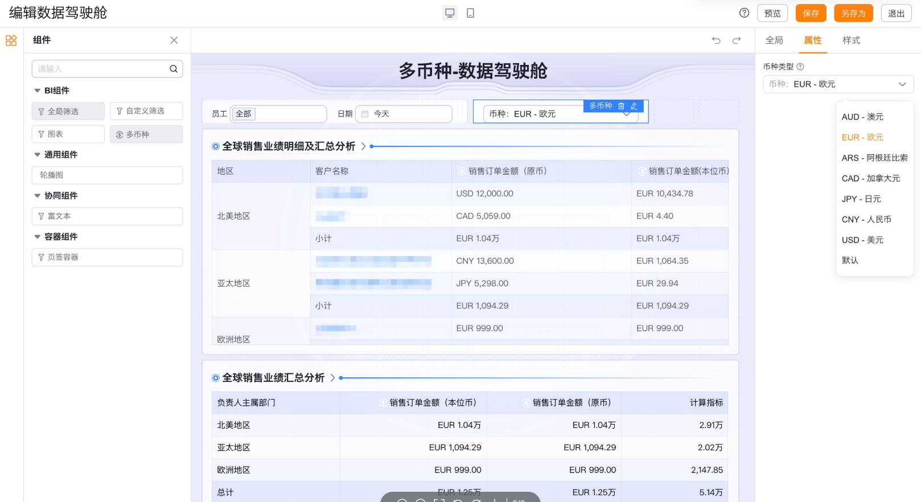Open arrow next to 全球销售业绩明细及汇总分析 title
This screenshot has width=921, height=502.
pyautogui.click(x=363, y=146)
